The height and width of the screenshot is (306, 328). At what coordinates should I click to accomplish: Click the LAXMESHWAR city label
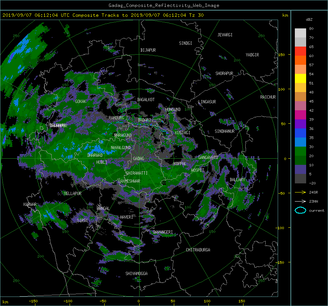129,181
